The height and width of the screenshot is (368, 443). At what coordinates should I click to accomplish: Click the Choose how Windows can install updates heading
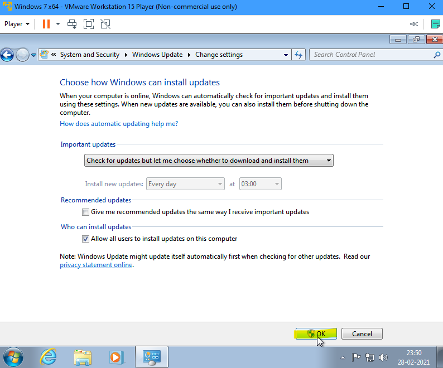coord(139,83)
